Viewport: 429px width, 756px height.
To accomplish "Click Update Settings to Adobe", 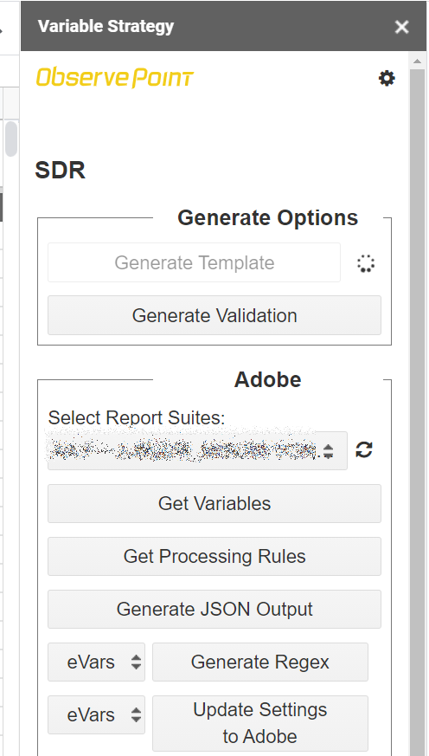I will click(260, 723).
